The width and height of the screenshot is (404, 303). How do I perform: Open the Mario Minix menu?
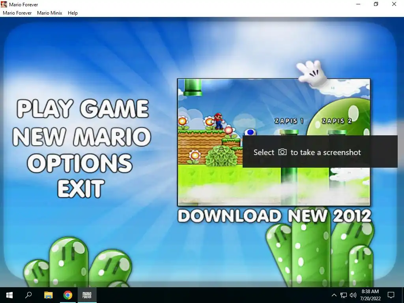click(49, 13)
